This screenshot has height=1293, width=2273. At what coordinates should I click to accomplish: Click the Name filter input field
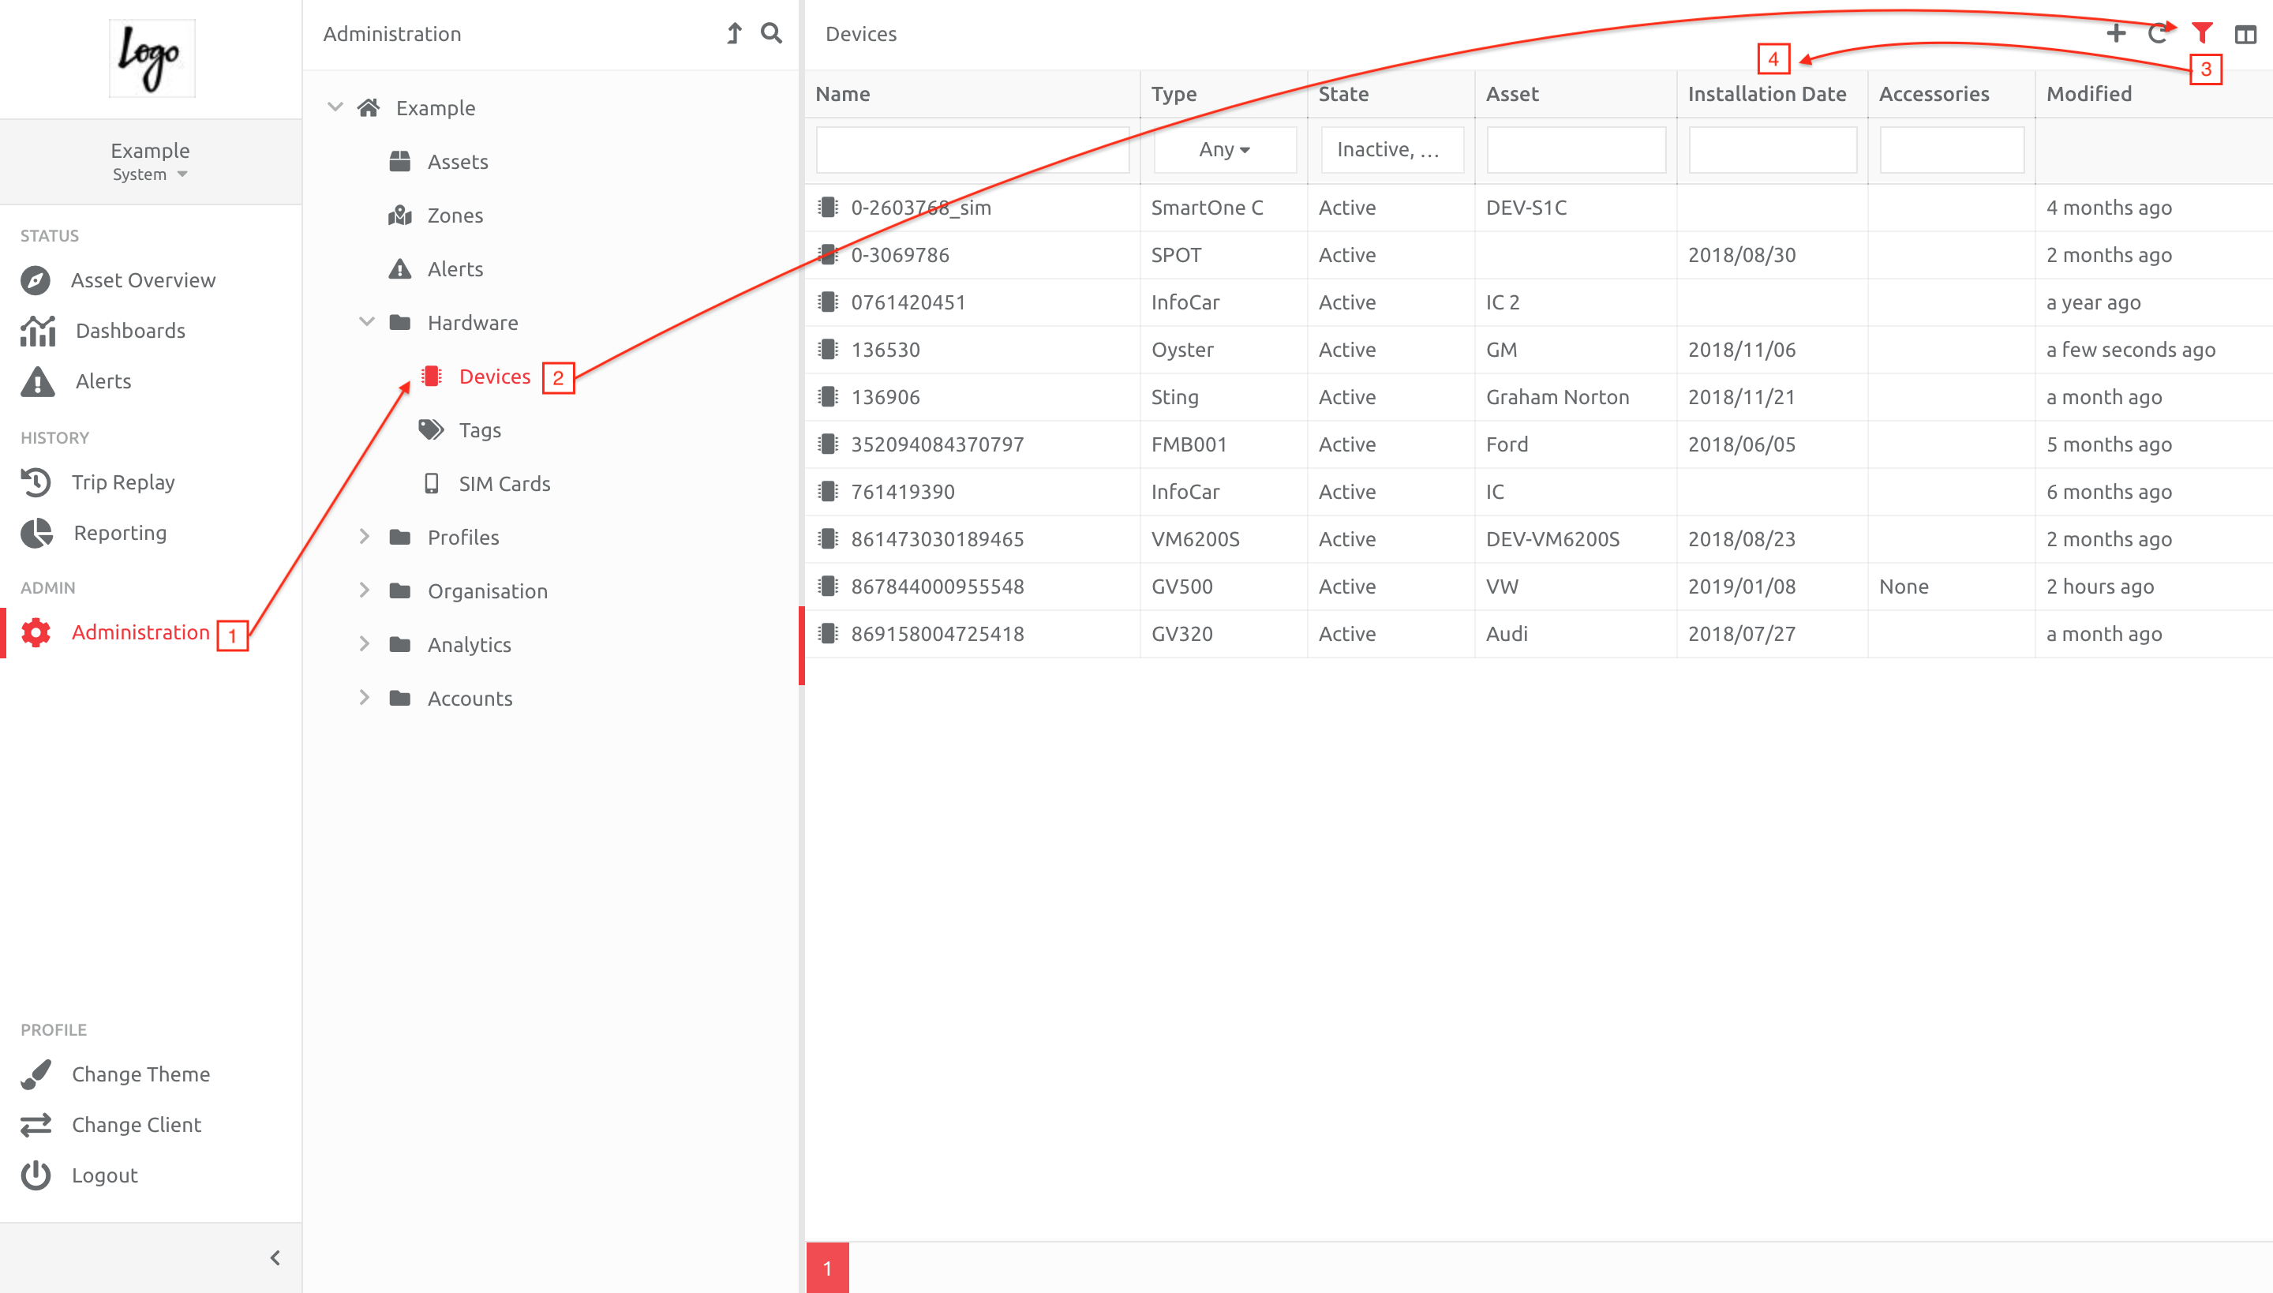pos(972,149)
